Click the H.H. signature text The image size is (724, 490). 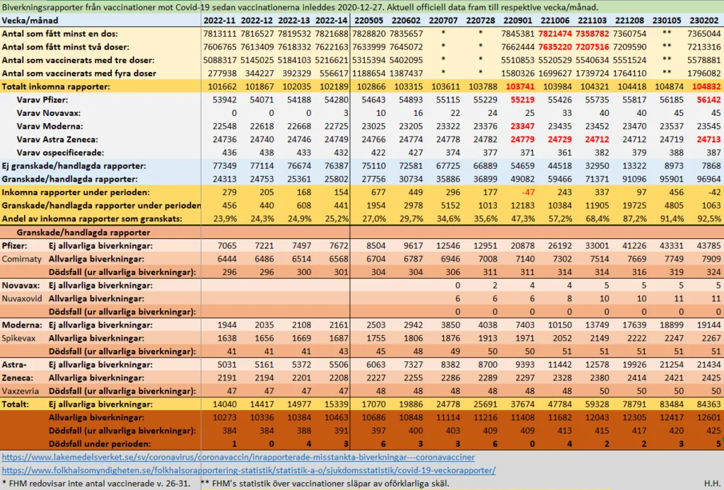[711, 484]
